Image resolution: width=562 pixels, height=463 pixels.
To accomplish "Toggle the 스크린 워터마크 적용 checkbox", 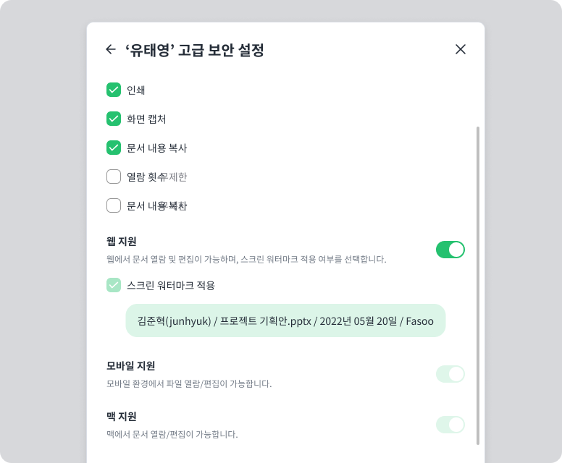I will point(114,285).
